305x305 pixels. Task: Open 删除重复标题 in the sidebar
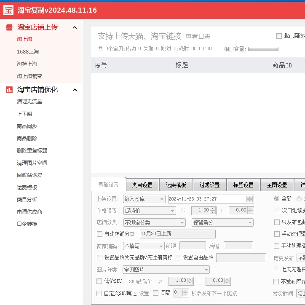tap(32, 150)
